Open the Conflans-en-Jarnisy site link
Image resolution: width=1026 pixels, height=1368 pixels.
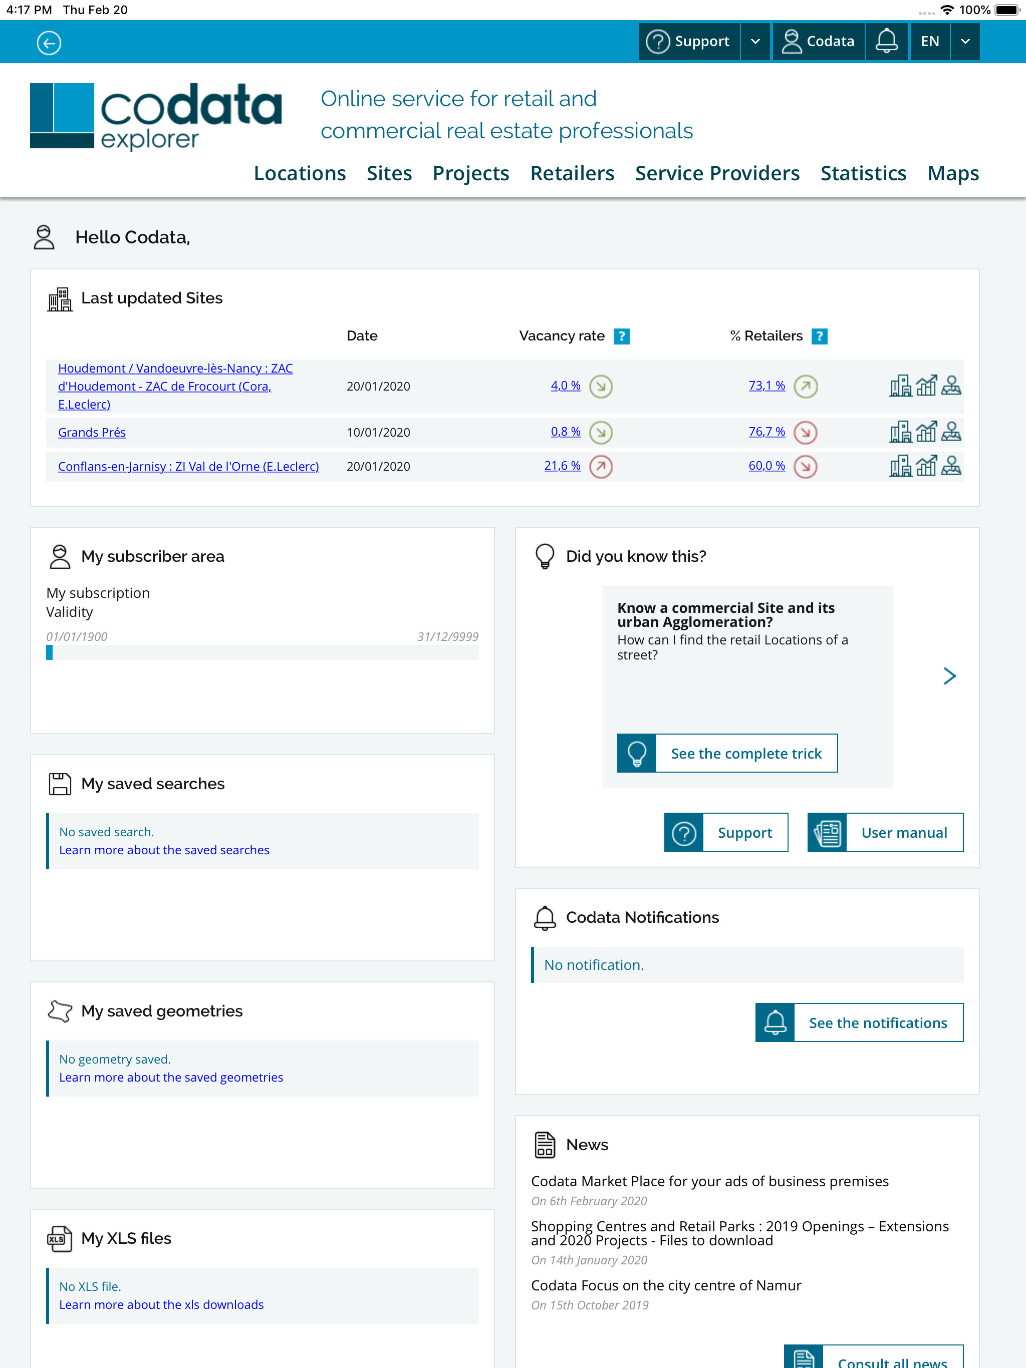[189, 466]
